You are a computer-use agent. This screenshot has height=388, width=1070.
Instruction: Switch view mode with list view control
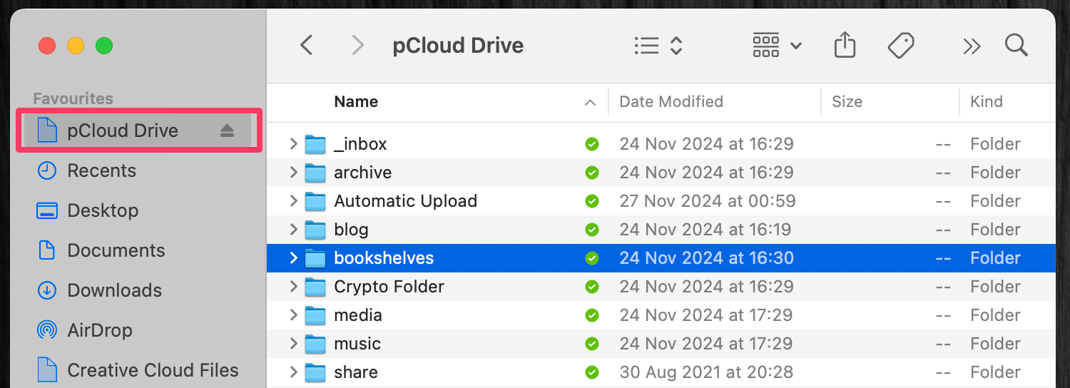tap(658, 46)
